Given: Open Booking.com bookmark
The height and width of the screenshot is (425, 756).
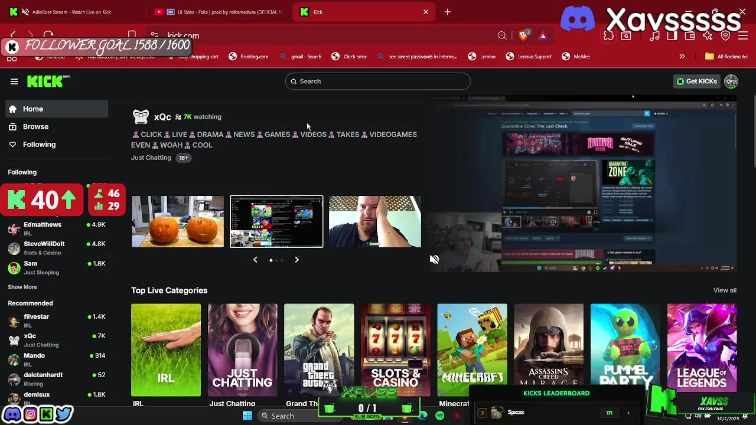Looking at the screenshot, I should point(249,57).
